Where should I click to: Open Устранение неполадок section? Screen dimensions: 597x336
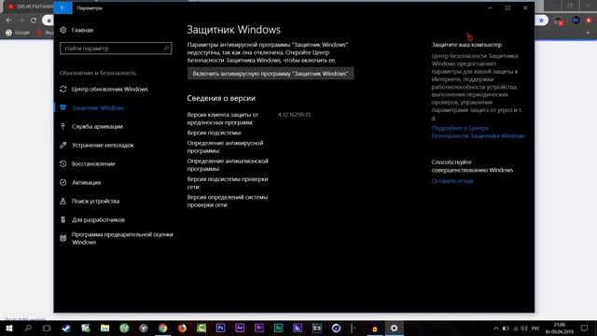(x=97, y=146)
